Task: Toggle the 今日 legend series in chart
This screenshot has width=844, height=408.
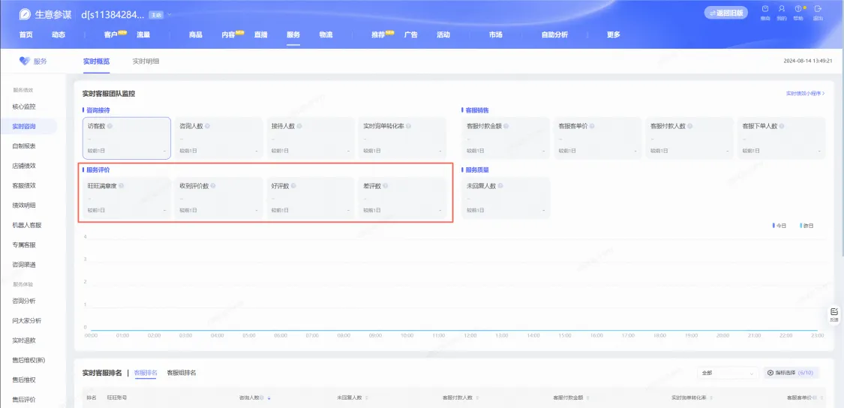Action: [x=779, y=226]
